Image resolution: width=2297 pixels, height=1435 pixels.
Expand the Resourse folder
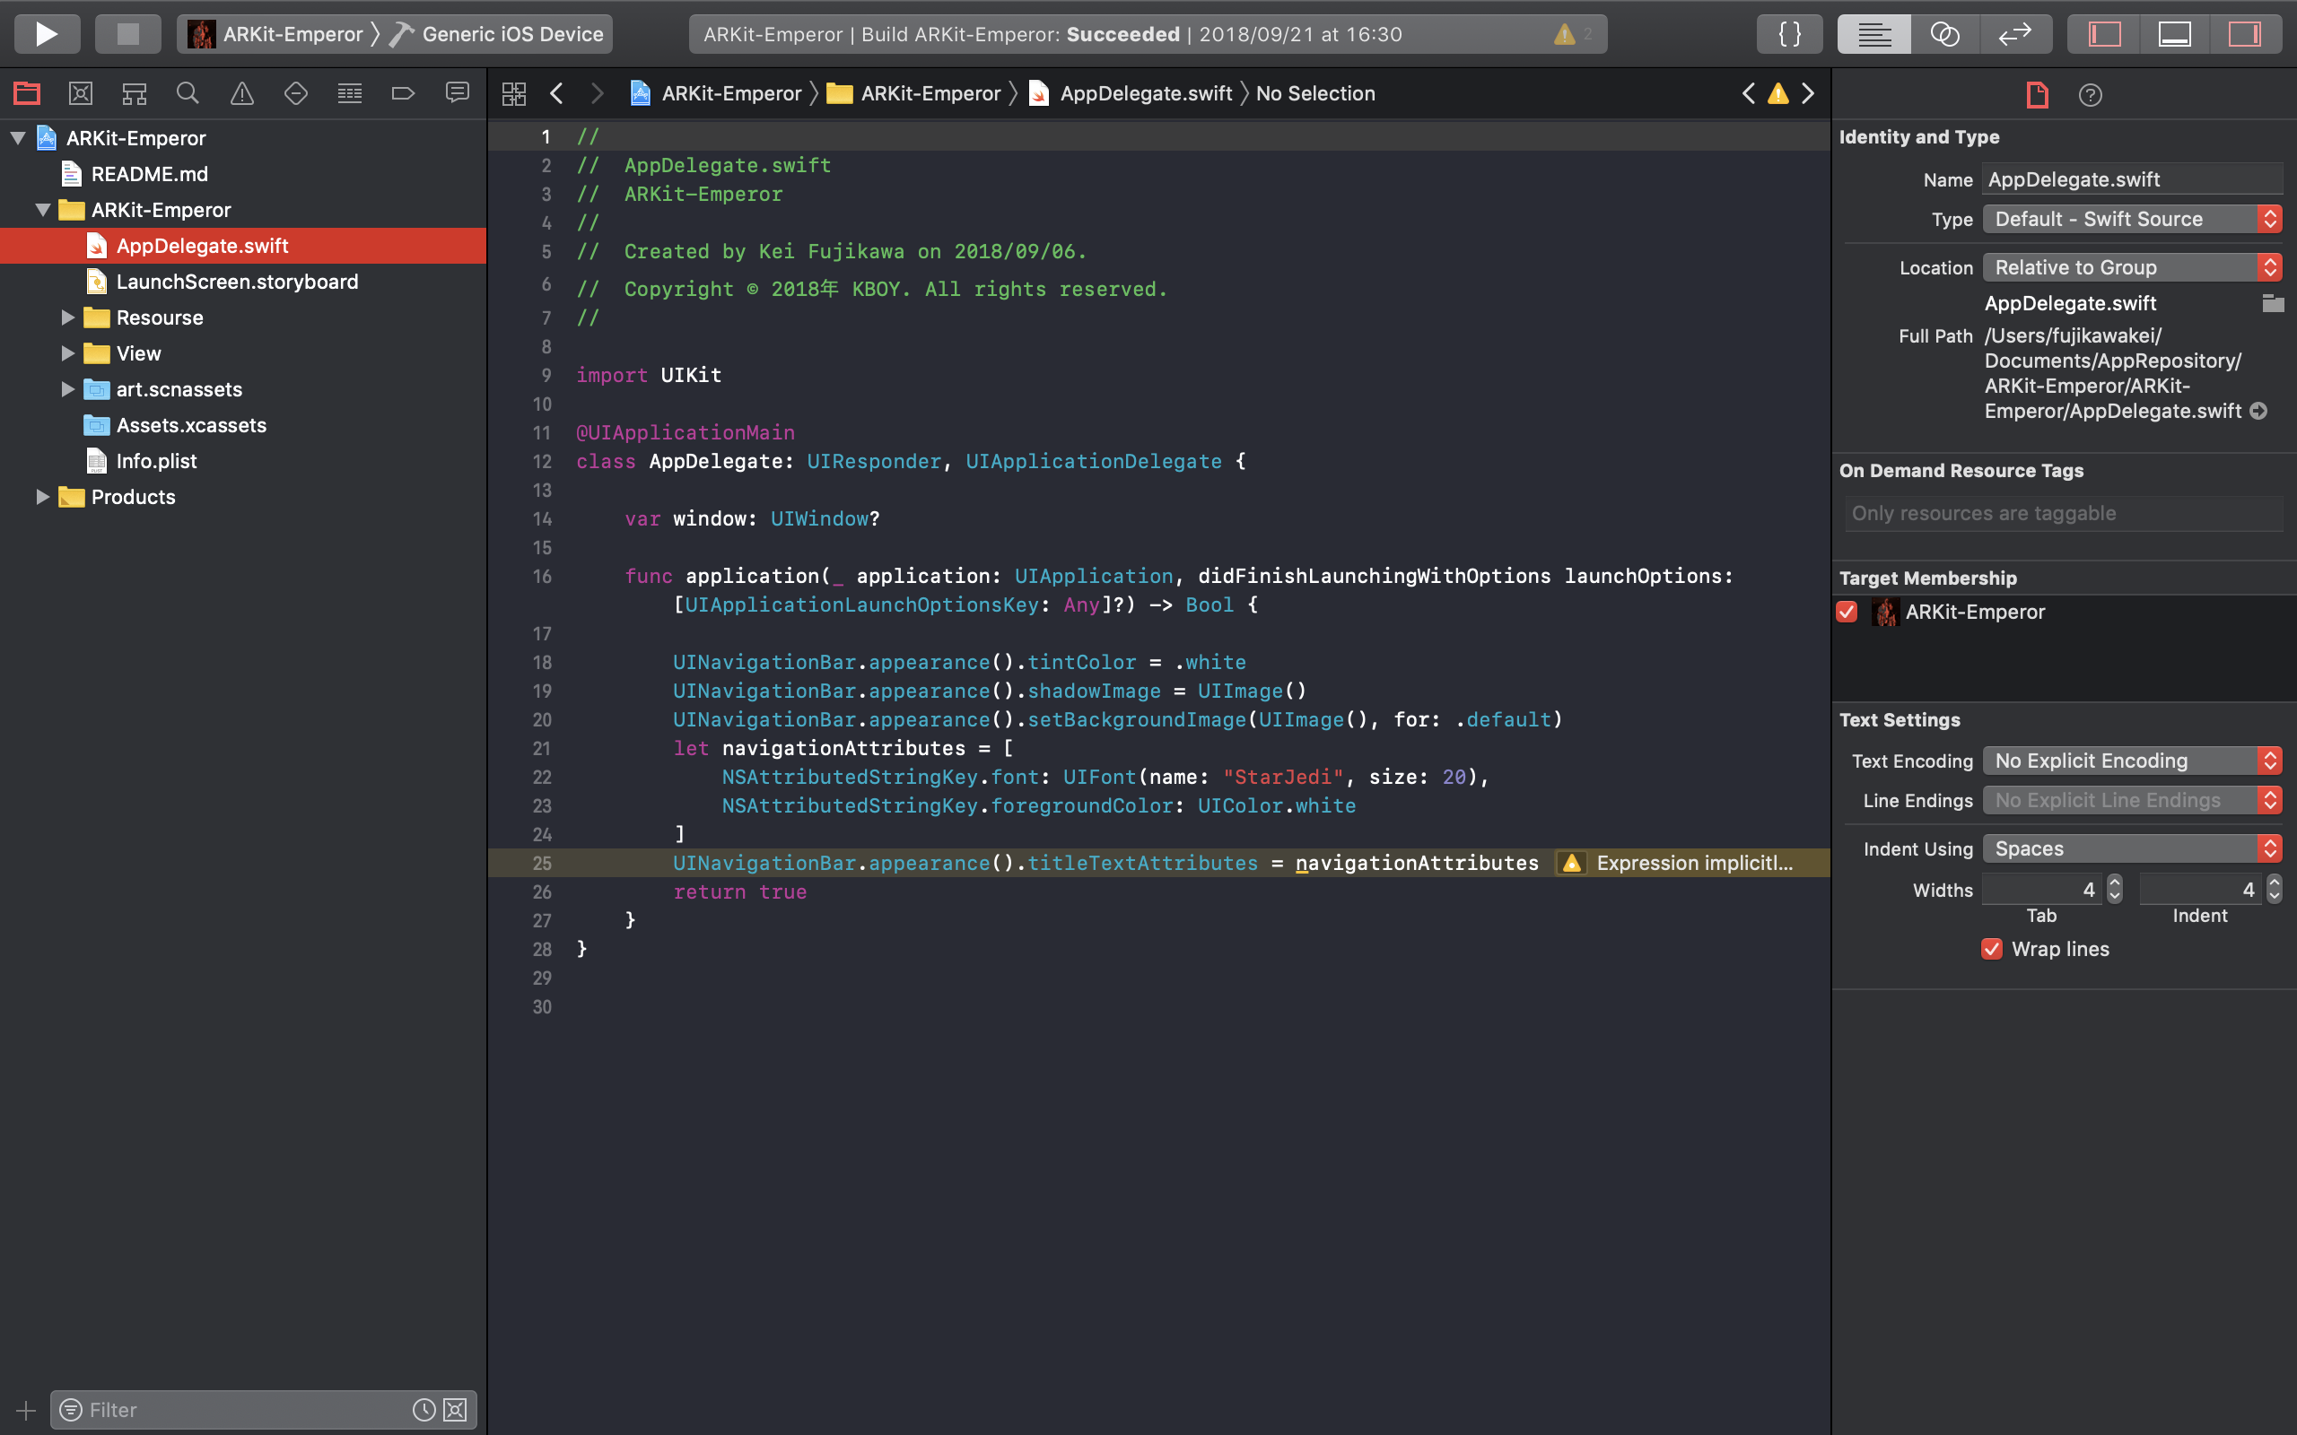67,317
